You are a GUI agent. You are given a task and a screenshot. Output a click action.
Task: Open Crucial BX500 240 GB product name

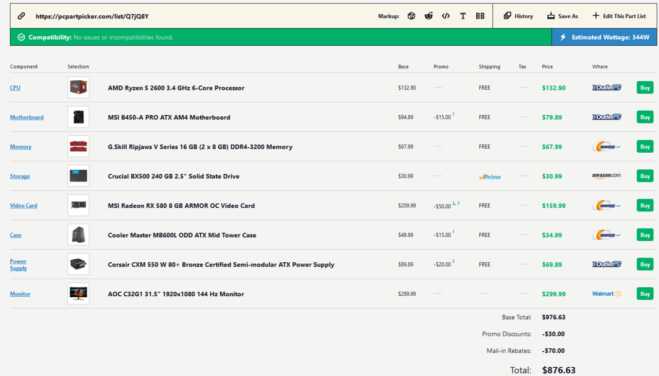point(174,176)
